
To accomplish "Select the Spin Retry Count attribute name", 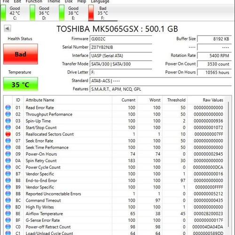I will pyautogui.click(x=41, y=161).
